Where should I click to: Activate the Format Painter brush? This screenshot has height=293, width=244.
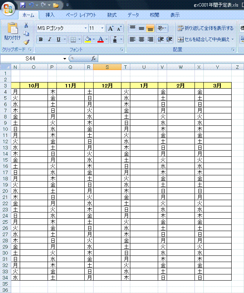(x=27, y=42)
